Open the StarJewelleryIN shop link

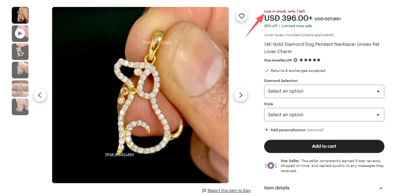[x=278, y=60]
